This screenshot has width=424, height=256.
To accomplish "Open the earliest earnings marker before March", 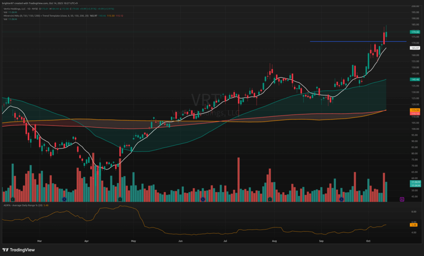I will (13, 199).
